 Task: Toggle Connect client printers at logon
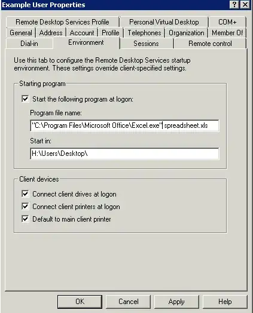point(25,207)
